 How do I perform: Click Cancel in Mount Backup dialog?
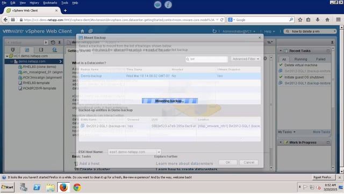pos(249,163)
